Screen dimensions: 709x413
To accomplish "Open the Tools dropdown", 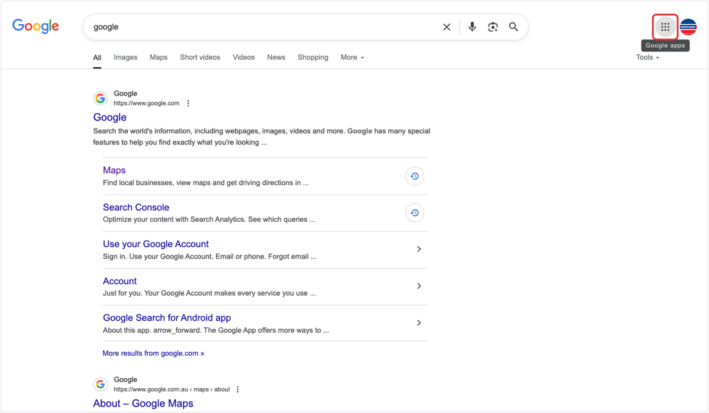I will point(648,57).
